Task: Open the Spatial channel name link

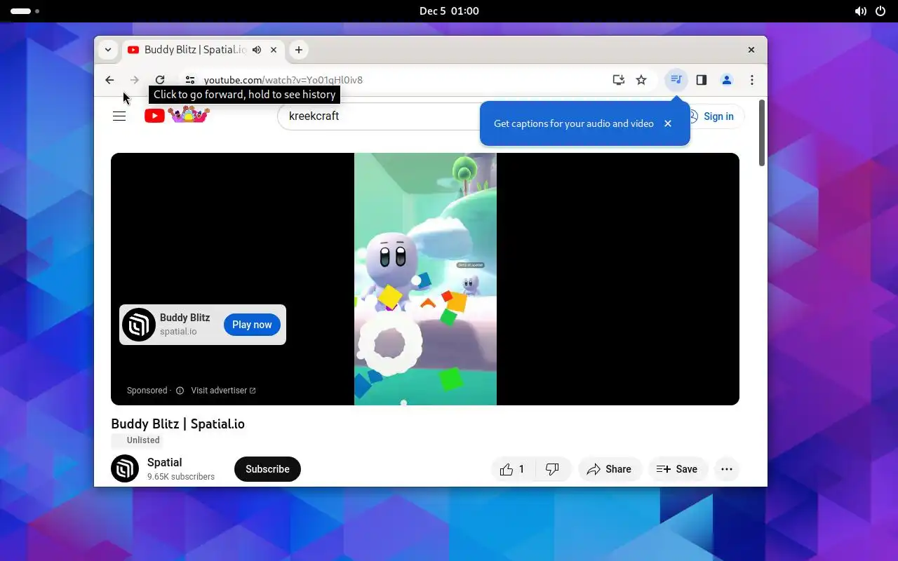Action: pyautogui.click(x=165, y=463)
